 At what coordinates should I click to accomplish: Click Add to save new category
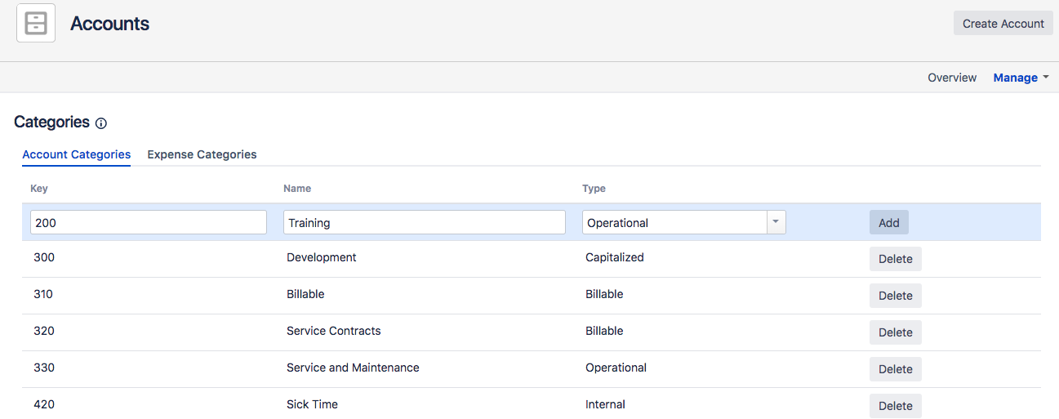(x=888, y=222)
